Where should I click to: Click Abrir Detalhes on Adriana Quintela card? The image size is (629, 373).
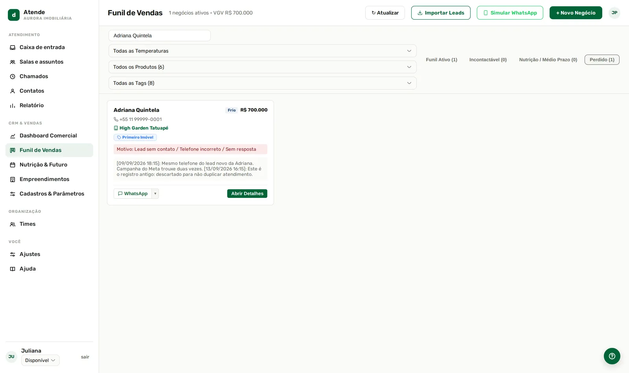click(247, 194)
